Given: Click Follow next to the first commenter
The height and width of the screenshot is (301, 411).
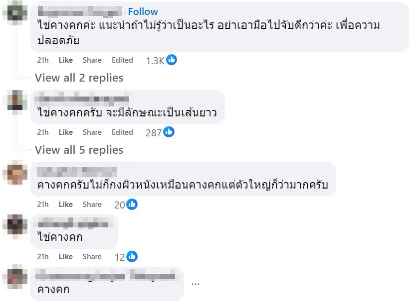Looking at the screenshot, I should pos(143,11).
